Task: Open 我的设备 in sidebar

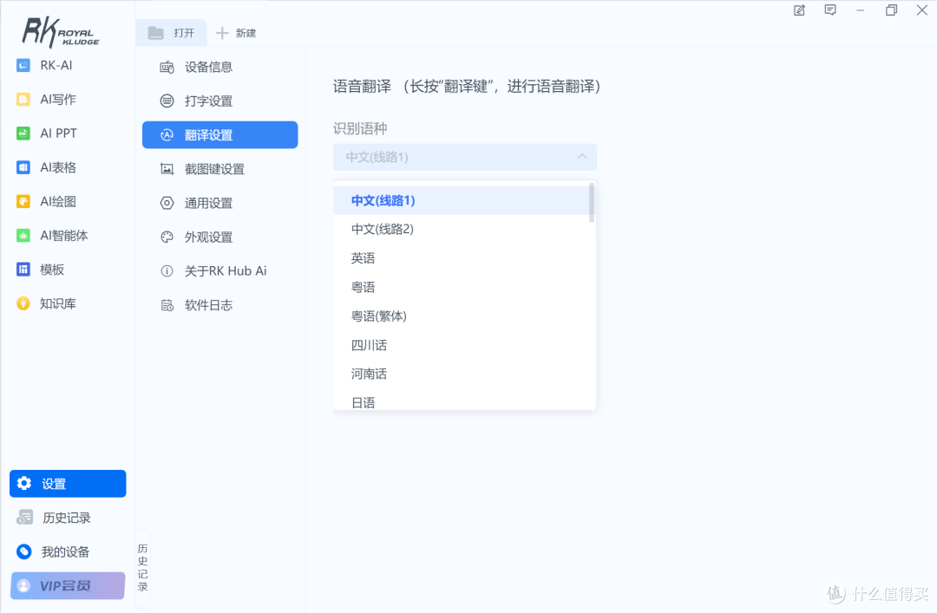Action: coord(68,551)
